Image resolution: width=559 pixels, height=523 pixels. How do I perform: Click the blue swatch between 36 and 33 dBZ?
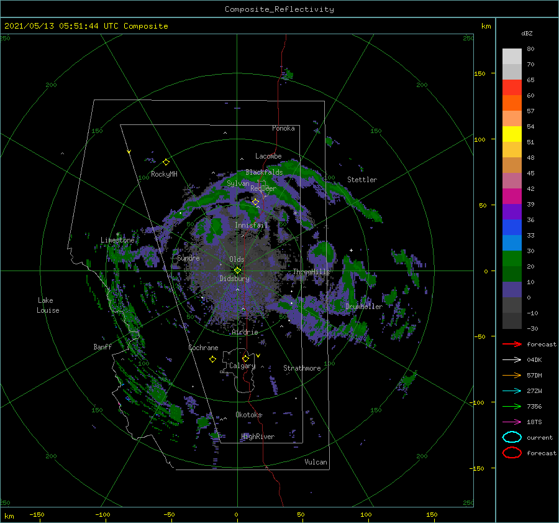click(x=512, y=228)
